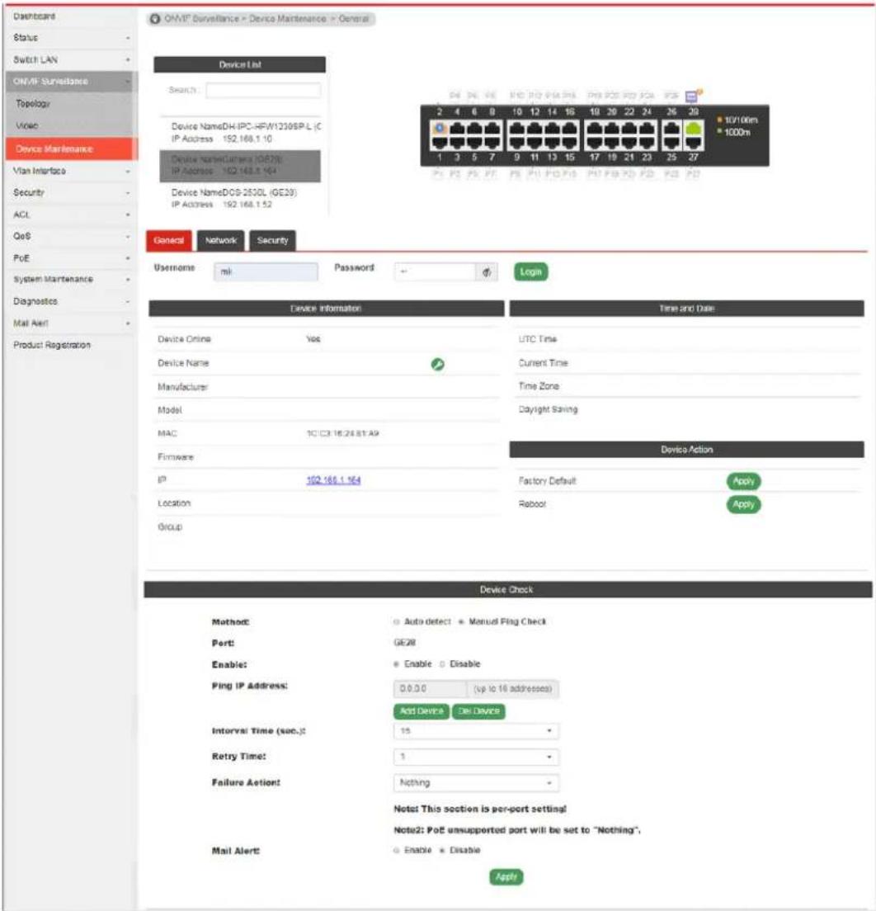
Task: Expand the Security sidebar menu
Action: [x=71, y=192]
